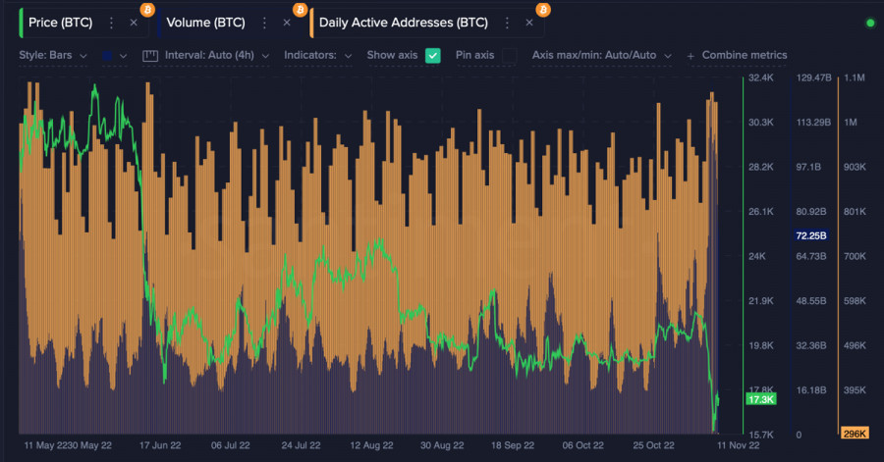Click Combine metrics button
884x462 pixels.
click(737, 56)
